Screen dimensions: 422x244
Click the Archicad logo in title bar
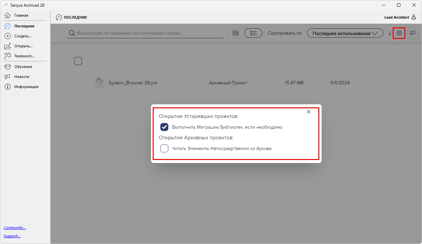(6, 5)
